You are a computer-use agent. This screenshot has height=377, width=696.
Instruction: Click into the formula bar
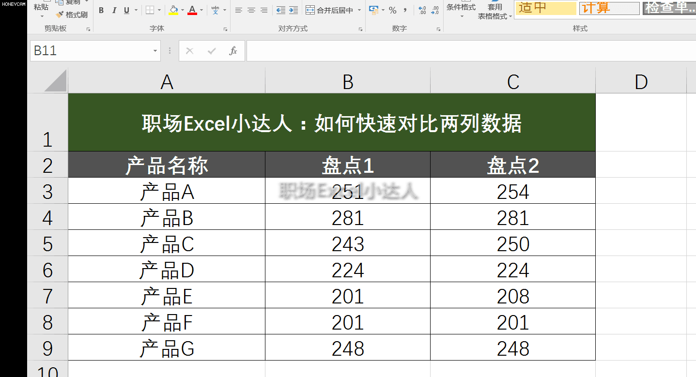(471, 51)
